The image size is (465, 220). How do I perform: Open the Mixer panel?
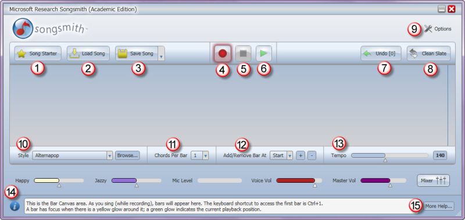tap(433, 180)
